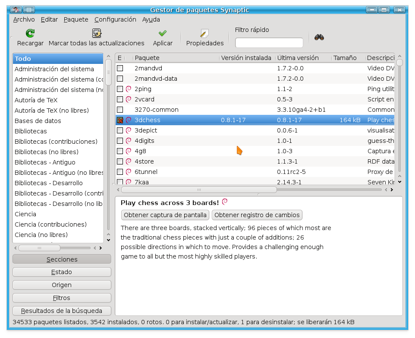Click the Filtros button

click(62, 298)
